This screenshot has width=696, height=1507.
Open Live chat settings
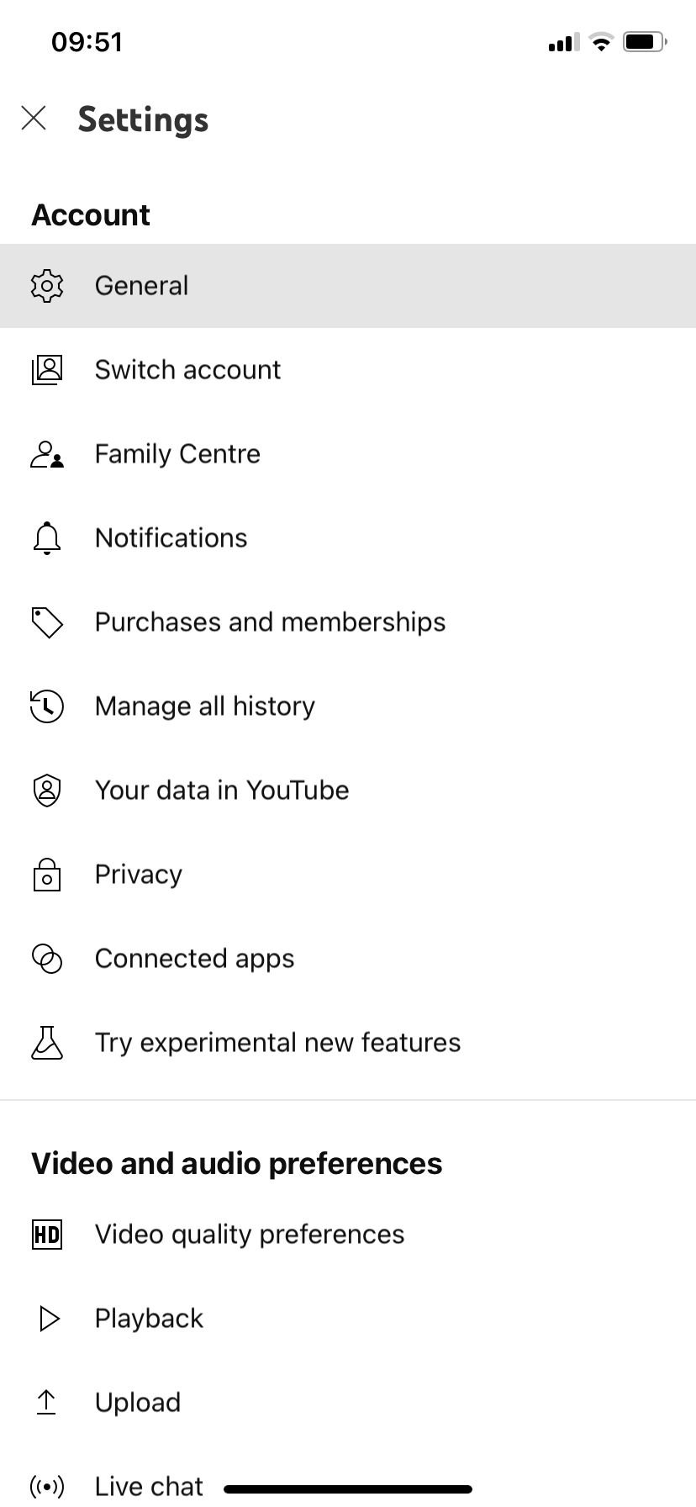click(149, 1485)
